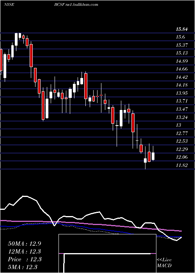Click the 15.37 price axis label
Viewport: 195px width, 273px height.
[x=182, y=45]
